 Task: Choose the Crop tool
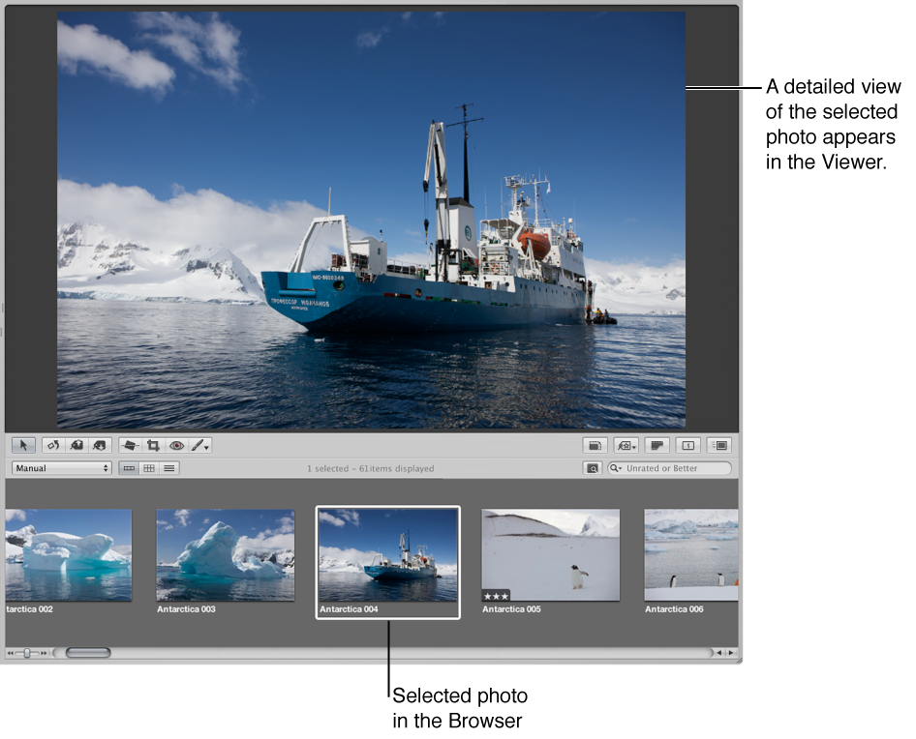tap(153, 446)
